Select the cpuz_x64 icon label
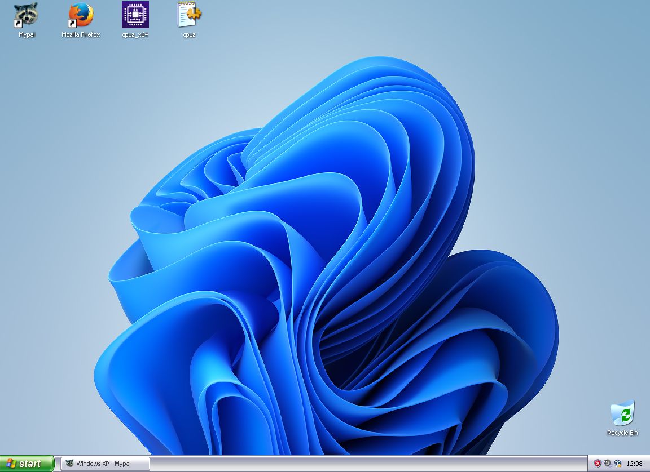The image size is (650, 472). point(134,35)
